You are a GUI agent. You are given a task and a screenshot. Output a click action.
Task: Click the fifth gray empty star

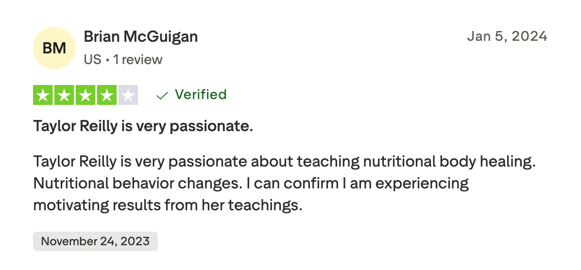128,95
